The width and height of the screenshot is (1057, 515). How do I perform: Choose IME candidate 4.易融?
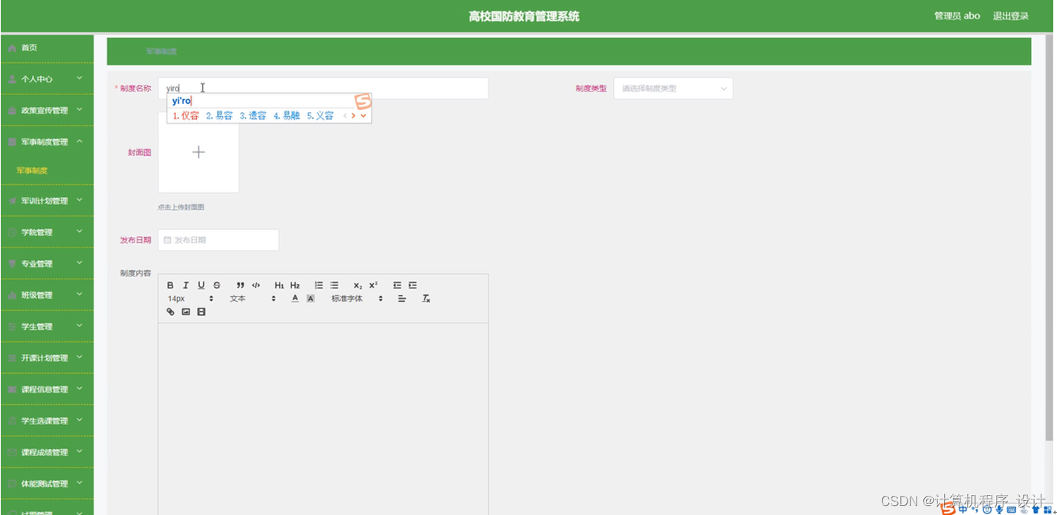(x=286, y=116)
